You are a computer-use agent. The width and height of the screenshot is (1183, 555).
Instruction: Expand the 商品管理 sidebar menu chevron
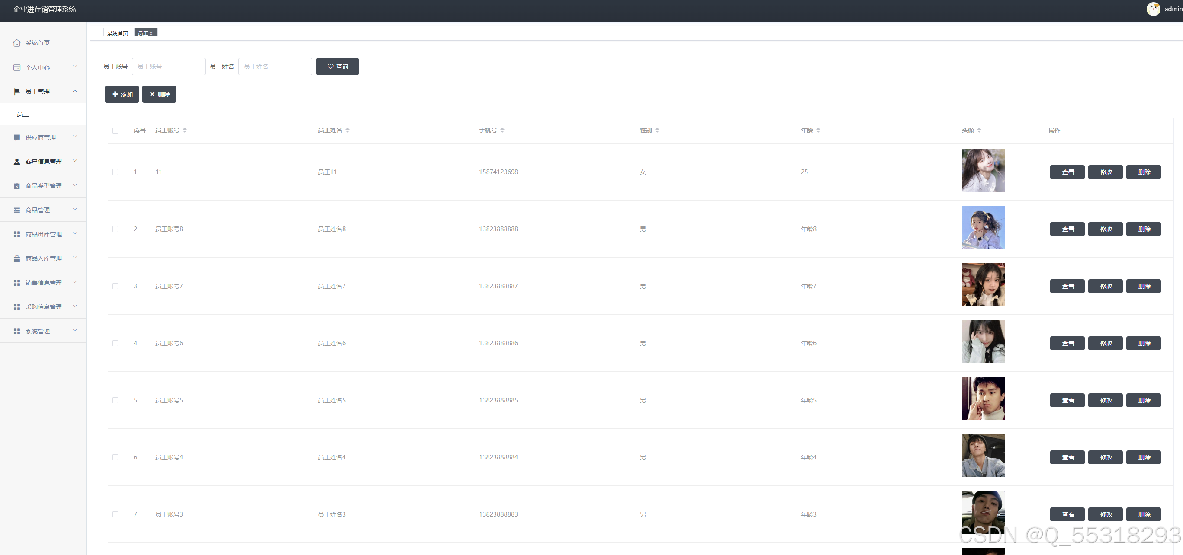(75, 210)
